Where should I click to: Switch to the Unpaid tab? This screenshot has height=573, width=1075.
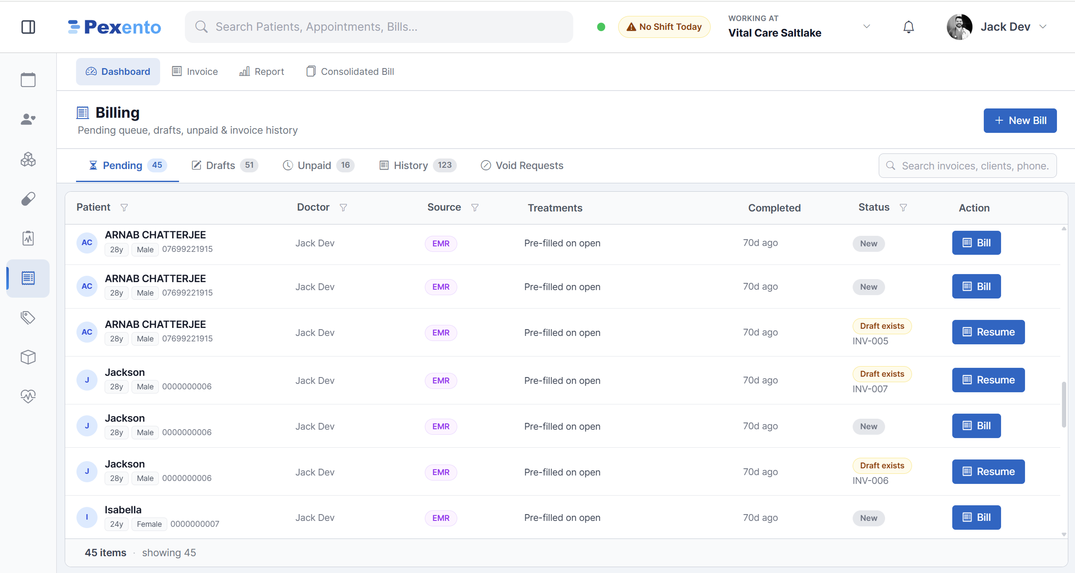pyautogui.click(x=318, y=166)
